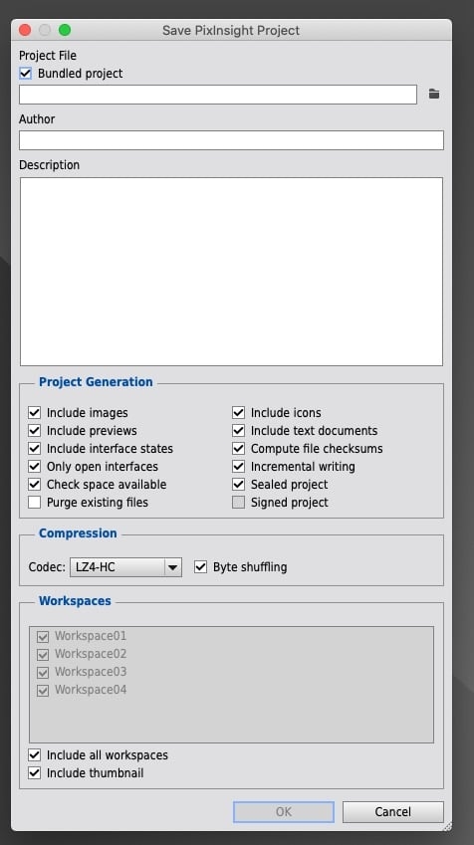Toggle Include thumbnail checkbox
This screenshot has height=845, width=474.
(35, 772)
